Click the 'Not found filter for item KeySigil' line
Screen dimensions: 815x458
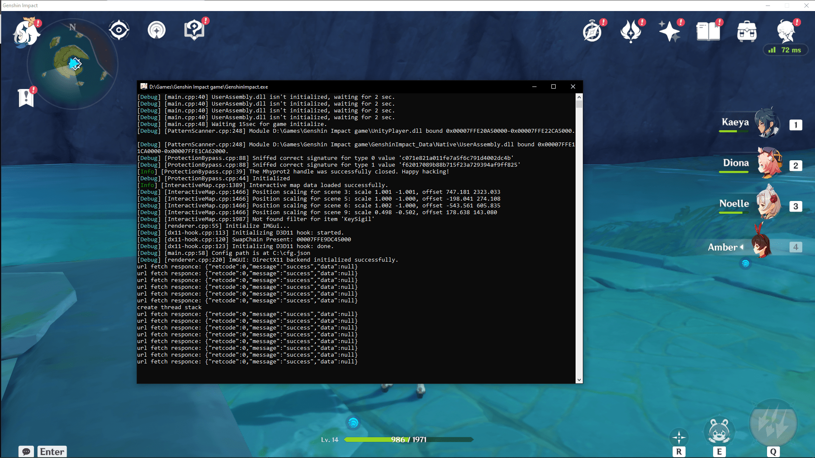tap(256, 219)
